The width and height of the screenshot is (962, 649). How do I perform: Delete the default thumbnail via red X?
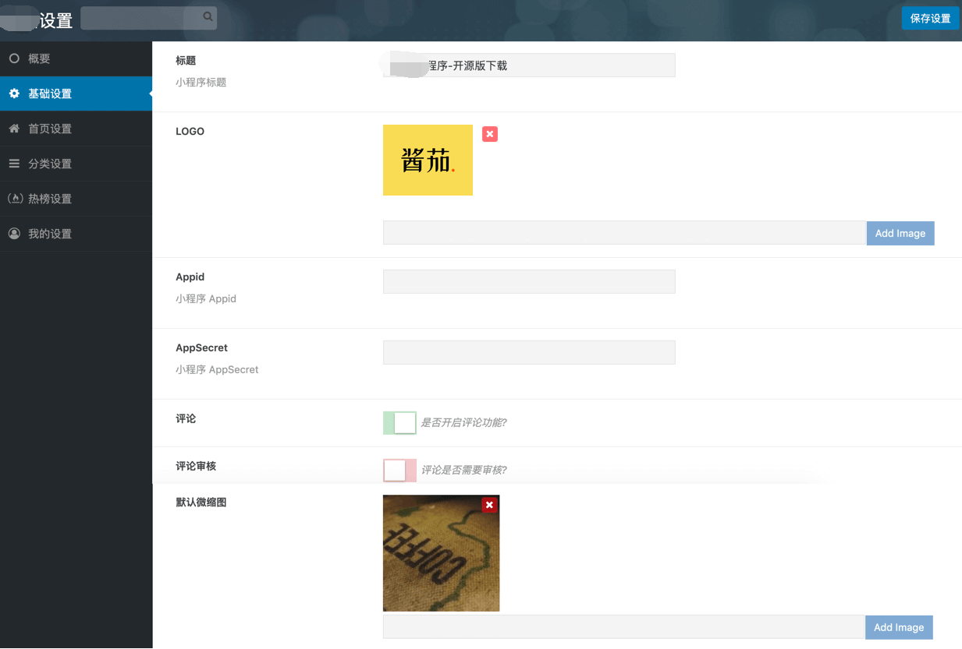[489, 505]
